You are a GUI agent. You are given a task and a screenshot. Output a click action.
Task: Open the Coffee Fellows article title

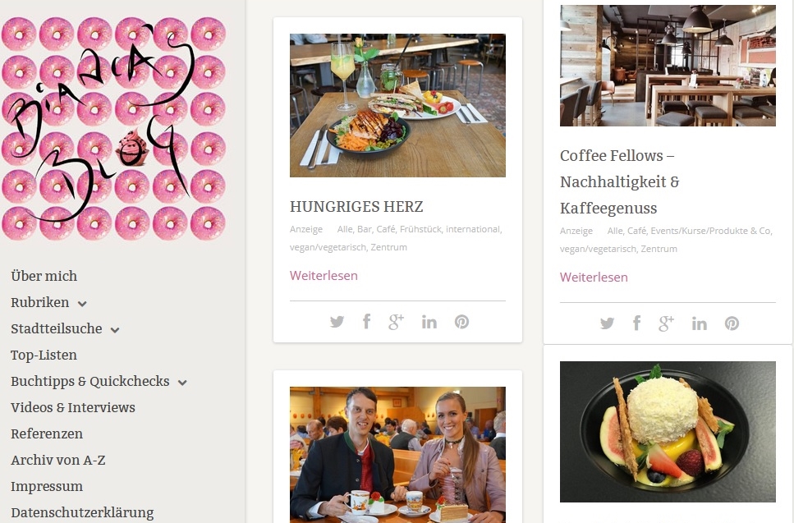619,181
